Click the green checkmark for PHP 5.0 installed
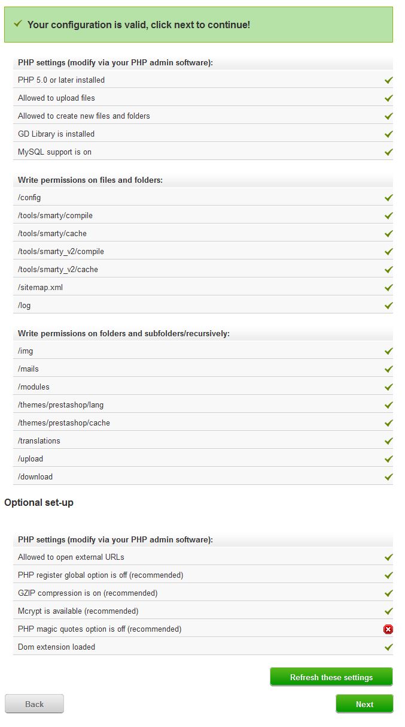This screenshot has width=405, height=727. [389, 80]
